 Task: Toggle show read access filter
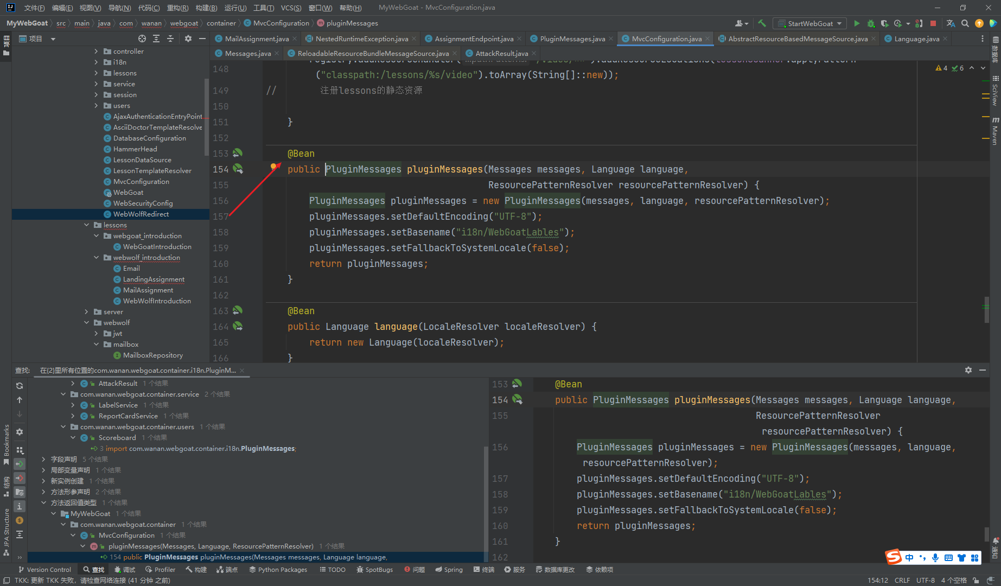click(20, 464)
